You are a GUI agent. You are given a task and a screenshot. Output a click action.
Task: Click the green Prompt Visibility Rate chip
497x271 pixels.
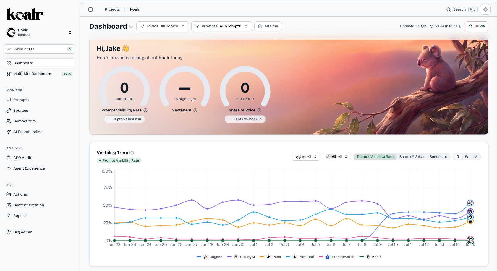pos(119,160)
